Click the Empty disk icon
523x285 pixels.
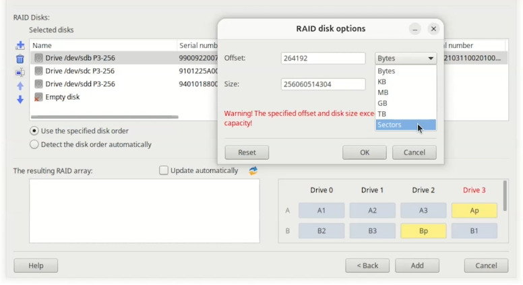coord(38,97)
